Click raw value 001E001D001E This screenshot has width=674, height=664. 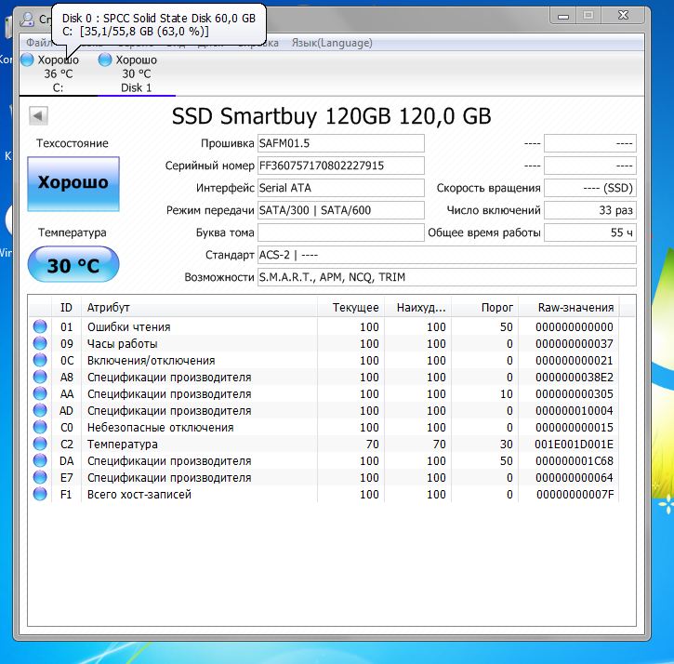click(574, 444)
